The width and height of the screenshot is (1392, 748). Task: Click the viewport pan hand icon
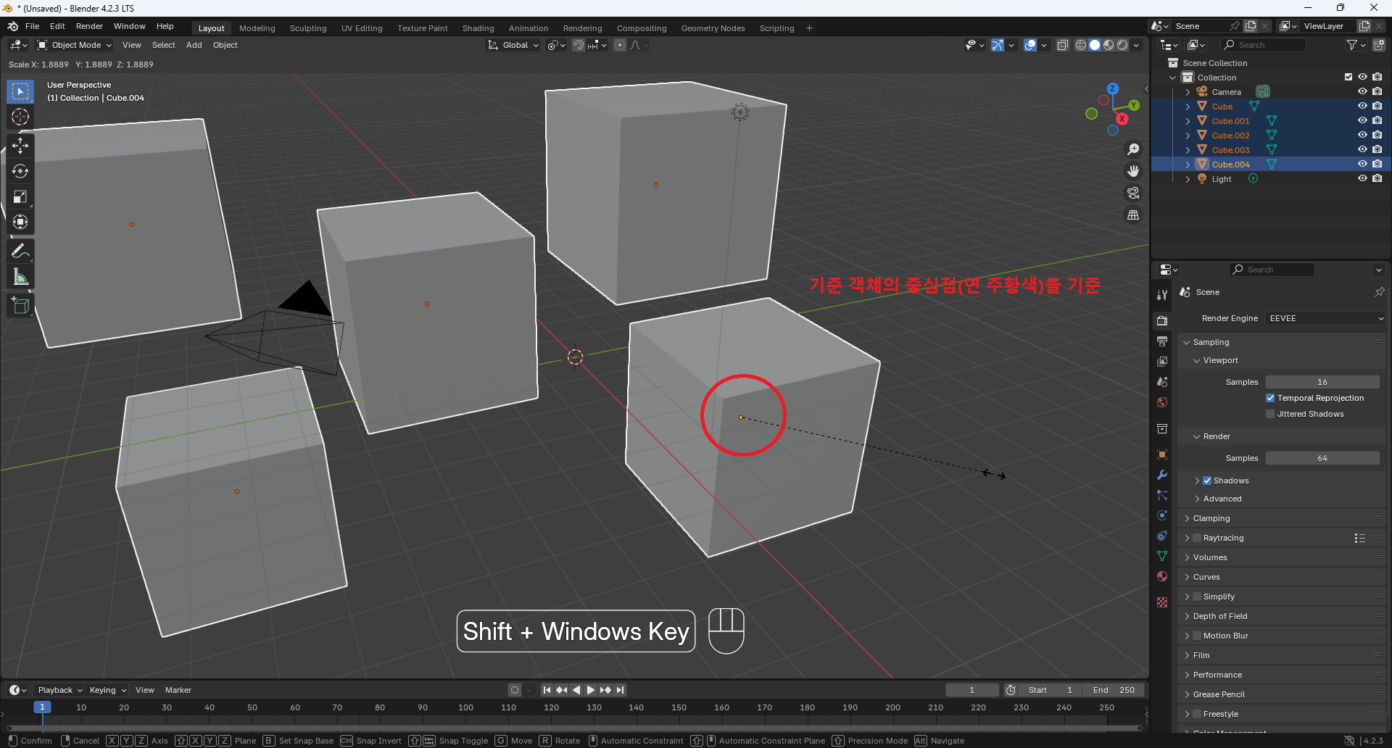1132,171
